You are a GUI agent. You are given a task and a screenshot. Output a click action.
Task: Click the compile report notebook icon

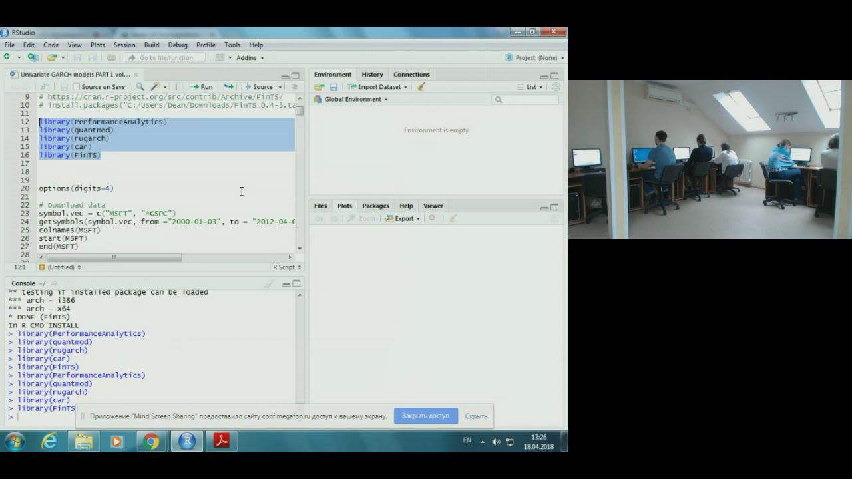178,87
